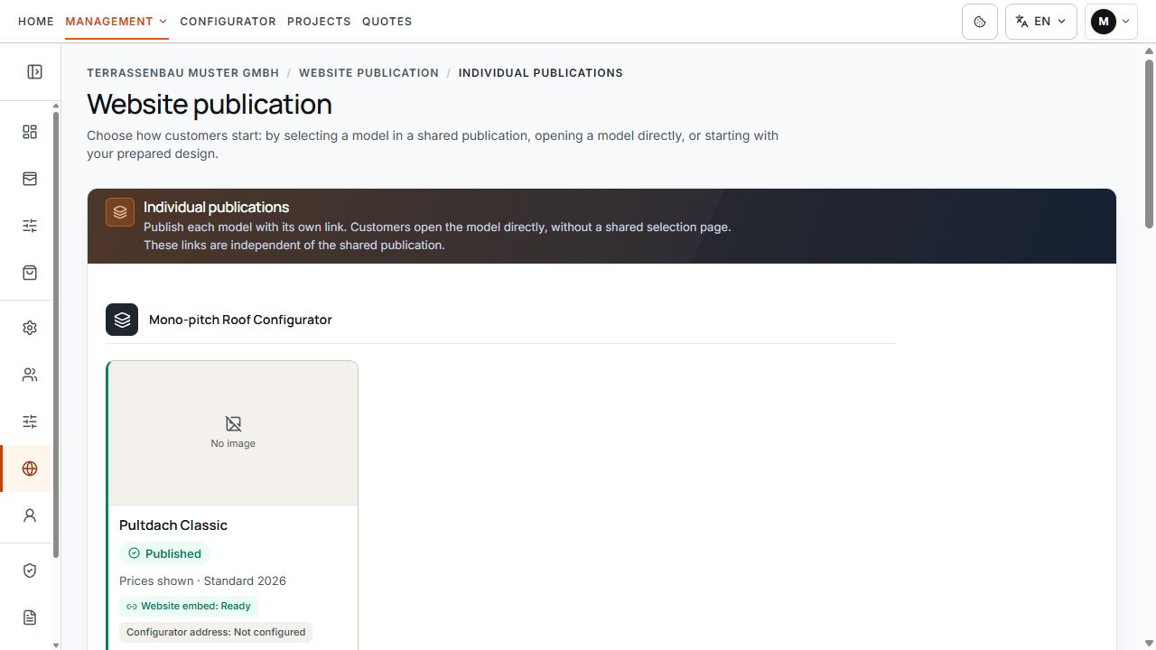
Task: Click the Published status badge
Action: click(x=164, y=553)
